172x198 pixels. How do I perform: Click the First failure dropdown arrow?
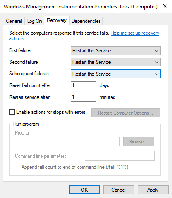click(x=156, y=51)
